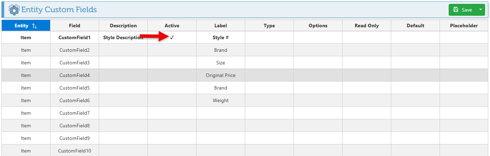Select the Original Price label cell

point(221,75)
